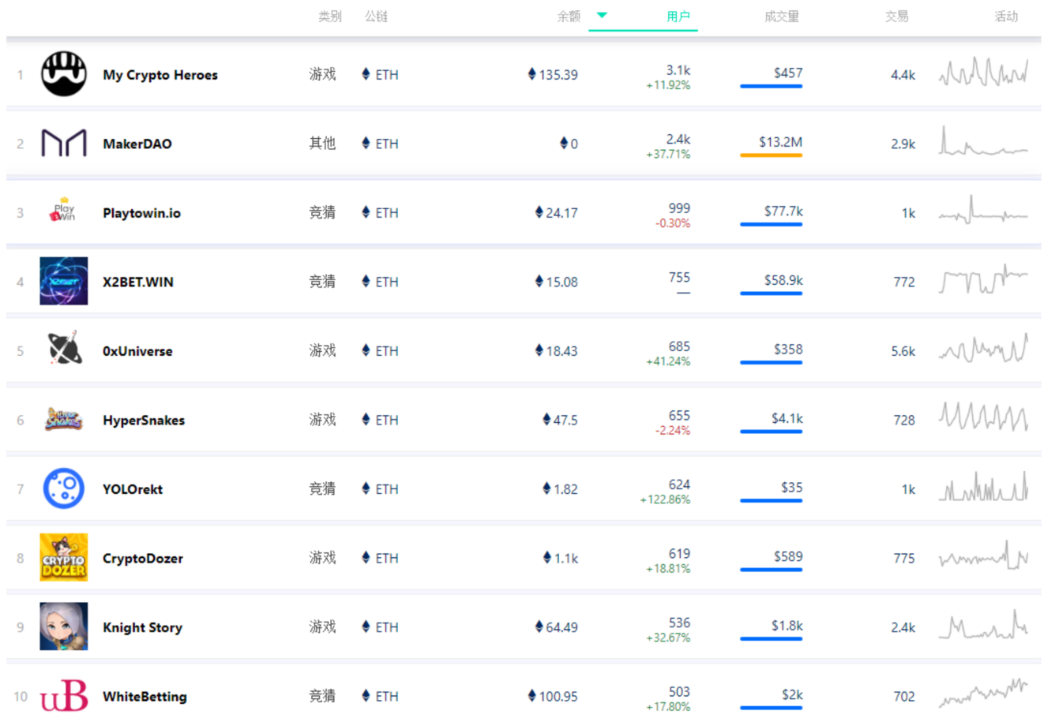This screenshot has width=1044, height=722.
Task: Click the 竞猜 category of Playtowin.io
Action: 323,212
